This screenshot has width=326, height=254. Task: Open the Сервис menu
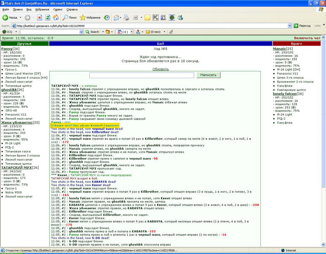click(x=58, y=9)
